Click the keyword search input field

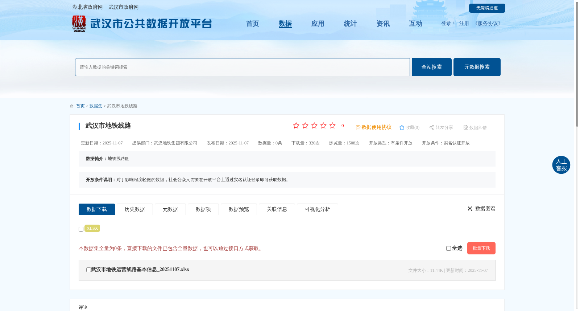243,67
